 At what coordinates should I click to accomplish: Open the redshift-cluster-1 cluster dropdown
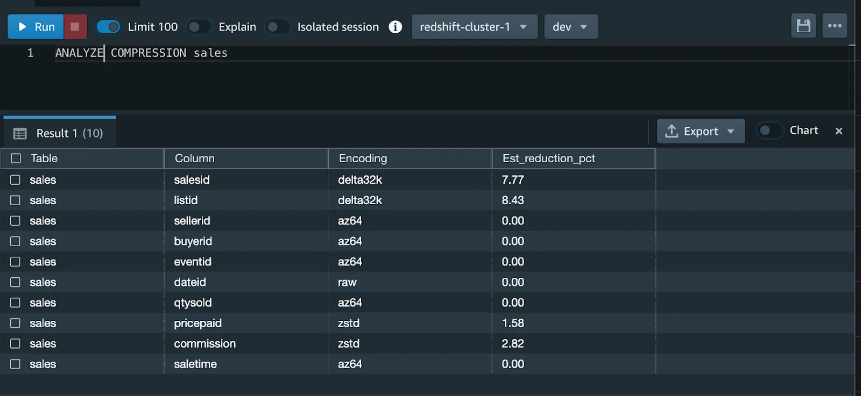(475, 27)
